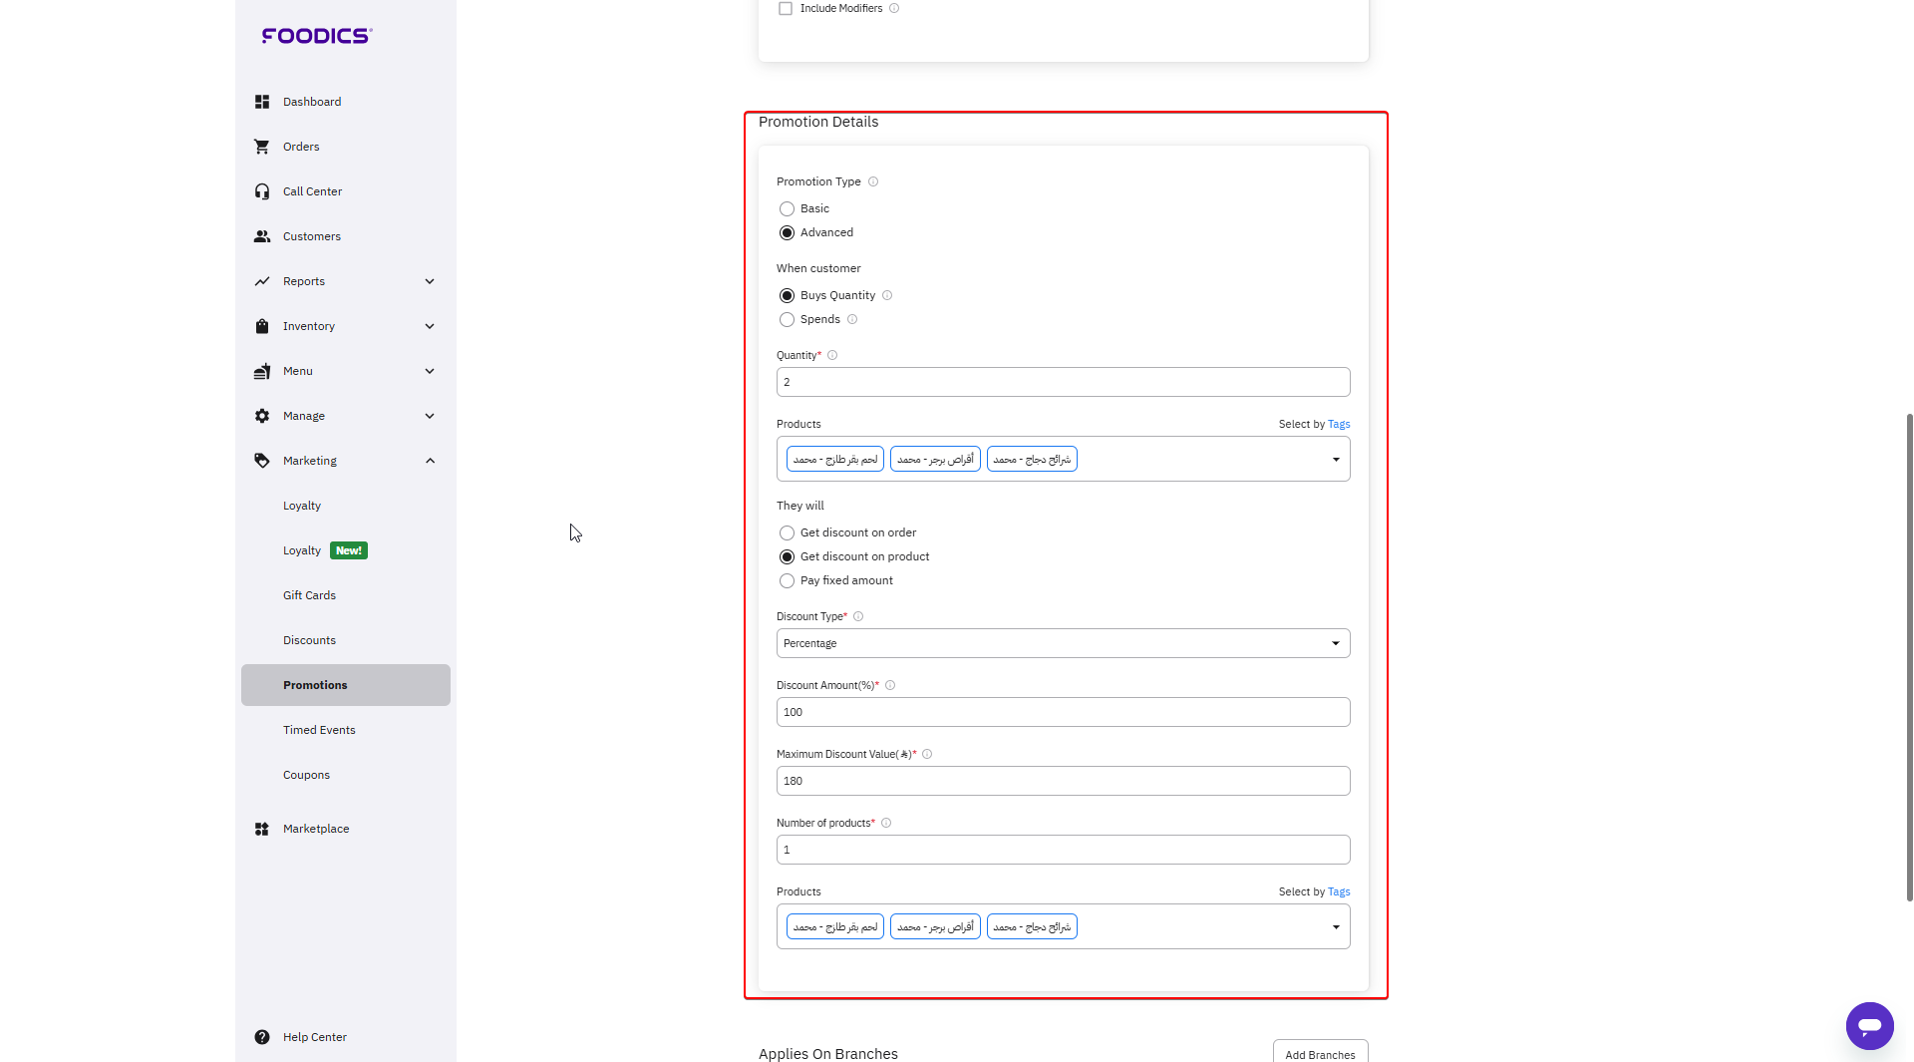Screen dimensions: 1914x1062
Task: Click the Help Center question icon
Action: [x=262, y=1037]
